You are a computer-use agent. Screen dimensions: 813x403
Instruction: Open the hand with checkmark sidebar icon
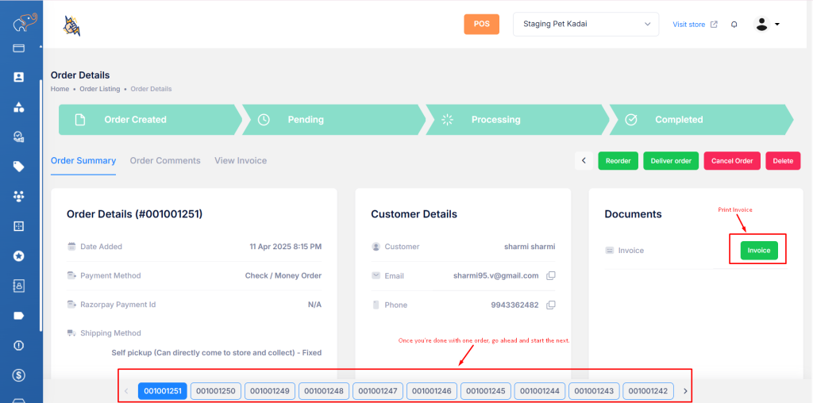click(19, 136)
